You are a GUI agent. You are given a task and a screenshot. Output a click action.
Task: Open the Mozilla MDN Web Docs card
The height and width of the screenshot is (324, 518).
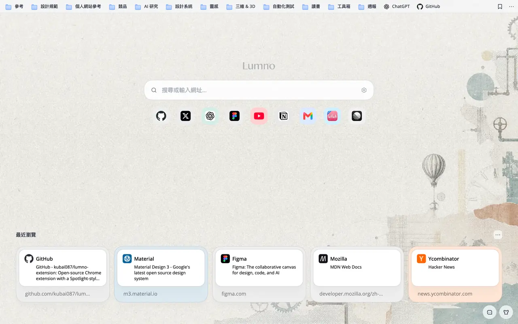357,275
